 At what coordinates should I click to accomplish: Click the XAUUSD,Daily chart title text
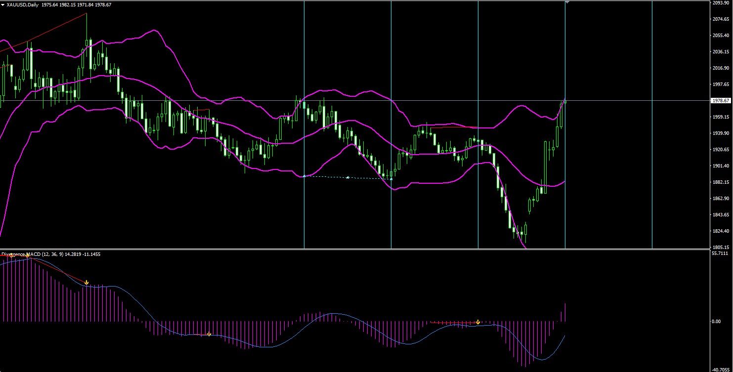[x=25, y=4]
